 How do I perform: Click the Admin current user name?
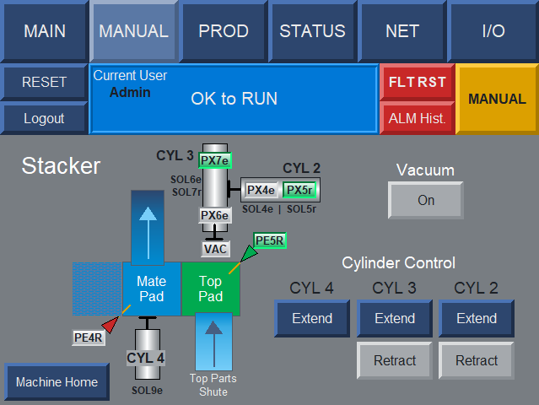[130, 93]
